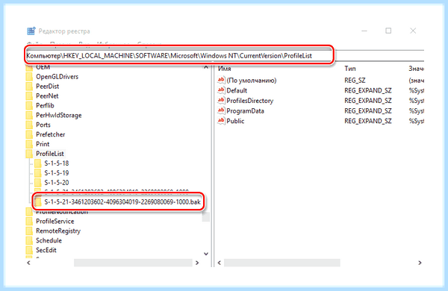Select the Schedule key

tap(49, 240)
